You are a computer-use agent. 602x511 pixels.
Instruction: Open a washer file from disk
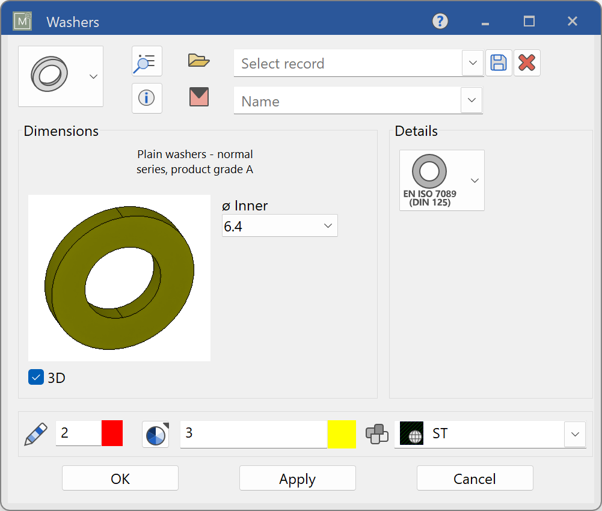[x=198, y=61]
